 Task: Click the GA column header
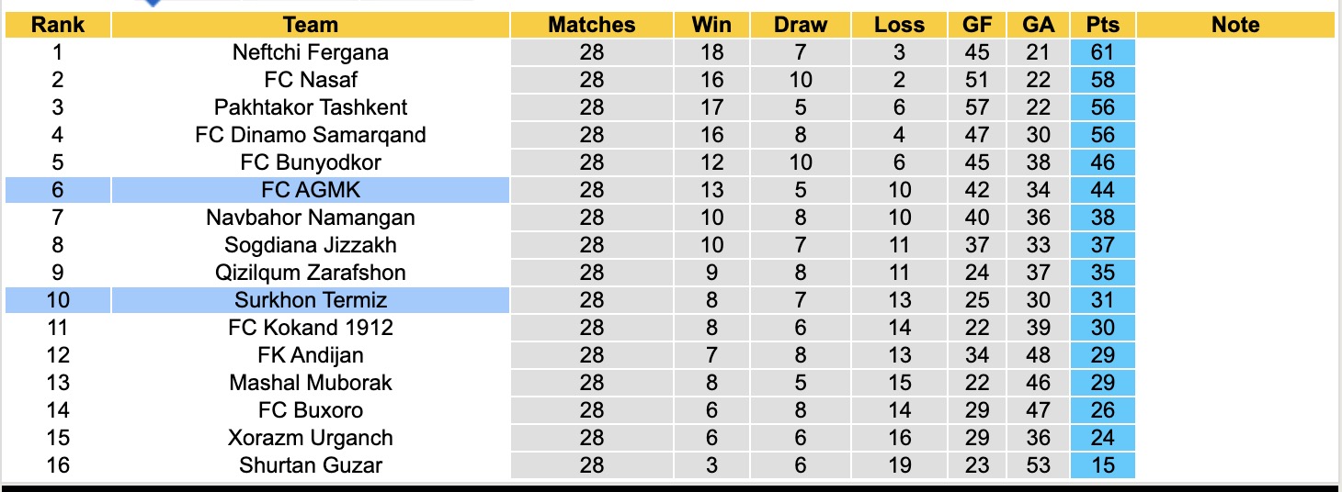tap(1039, 25)
